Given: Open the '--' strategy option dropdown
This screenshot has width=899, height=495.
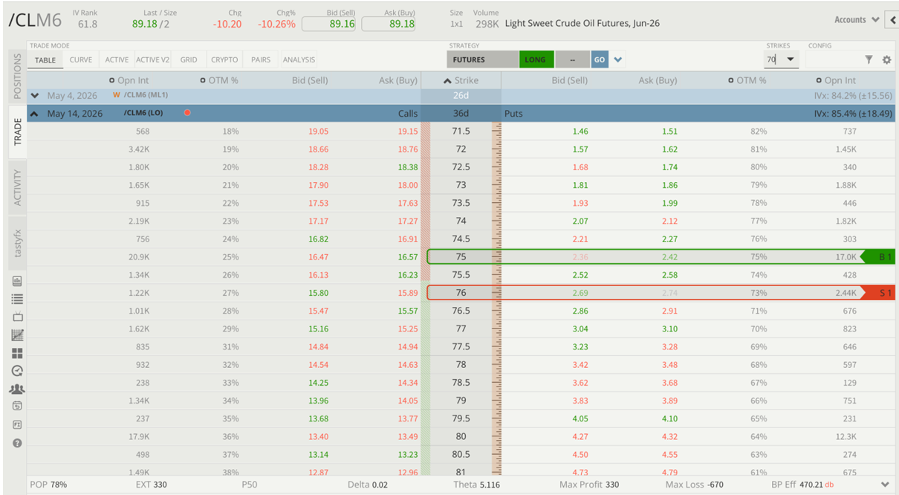Looking at the screenshot, I should [x=572, y=59].
